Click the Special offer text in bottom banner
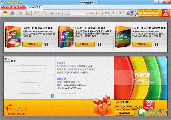171x120 pixels. pyautogui.click(x=123, y=102)
